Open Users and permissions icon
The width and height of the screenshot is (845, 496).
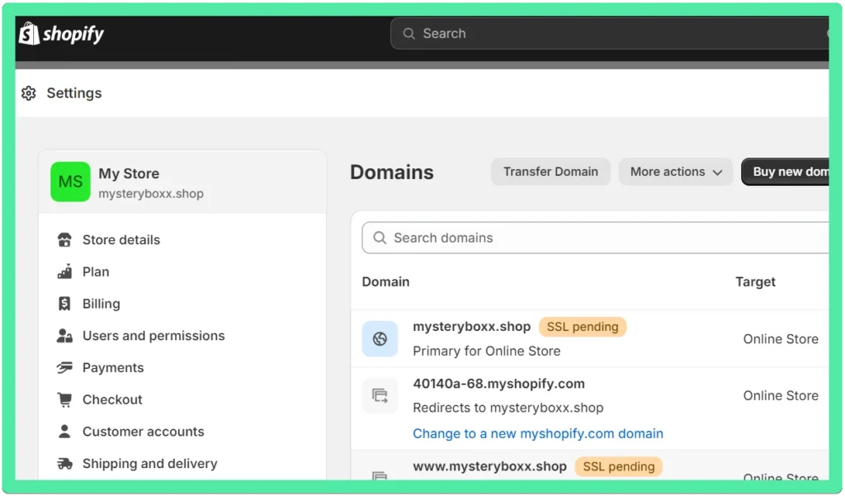click(64, 335)
